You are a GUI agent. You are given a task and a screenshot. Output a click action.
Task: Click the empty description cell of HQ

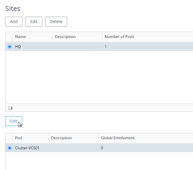tap(77, 47)
